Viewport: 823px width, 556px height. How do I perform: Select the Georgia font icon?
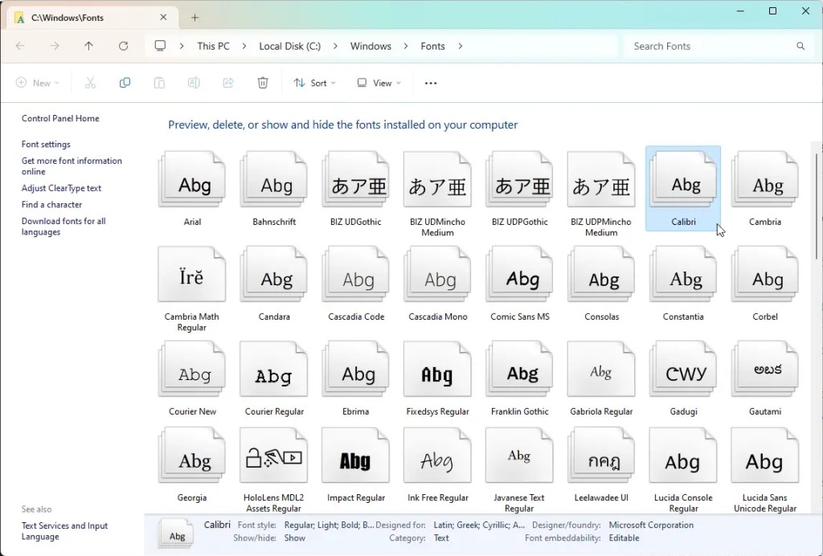click(192, 456)
